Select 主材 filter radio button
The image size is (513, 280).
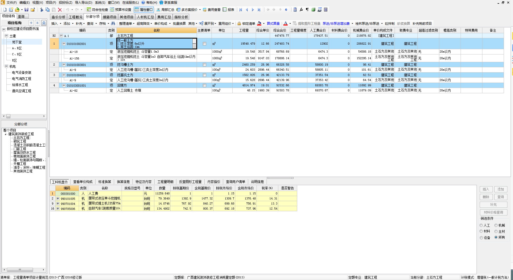click(x=496, y=231)
